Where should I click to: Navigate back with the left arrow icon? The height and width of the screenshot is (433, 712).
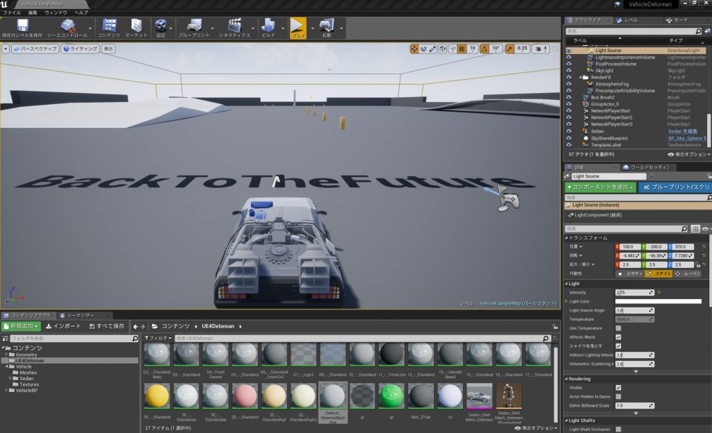coord(136,327)
